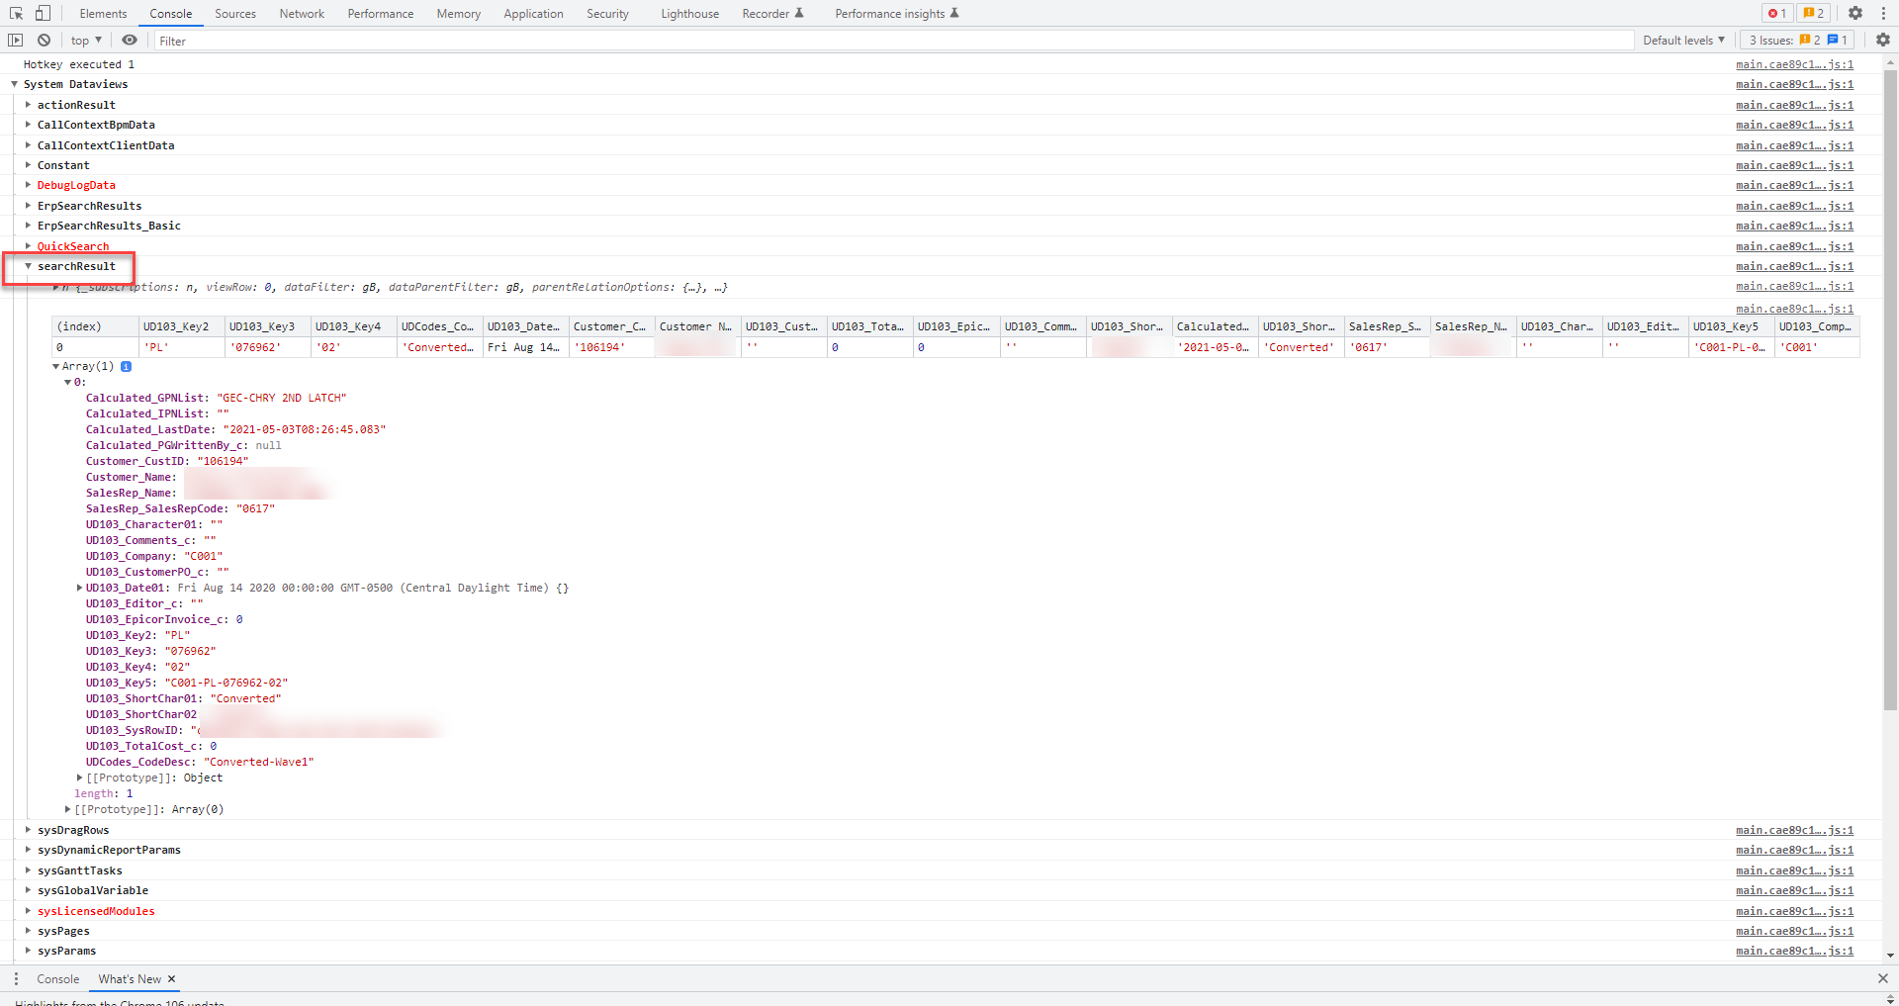Click the warning count badge
1899x1006 pixels.
1813,13
